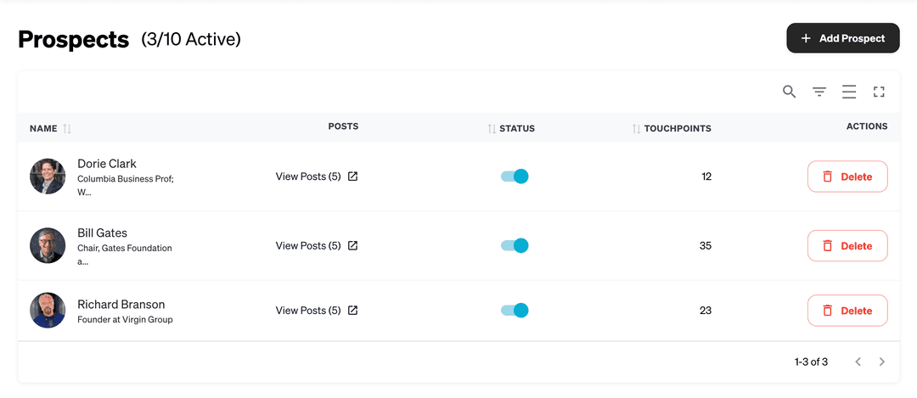Open external posts icon for Richard Branson
Viewport: 917px width, 398px height.
(353, 311)
